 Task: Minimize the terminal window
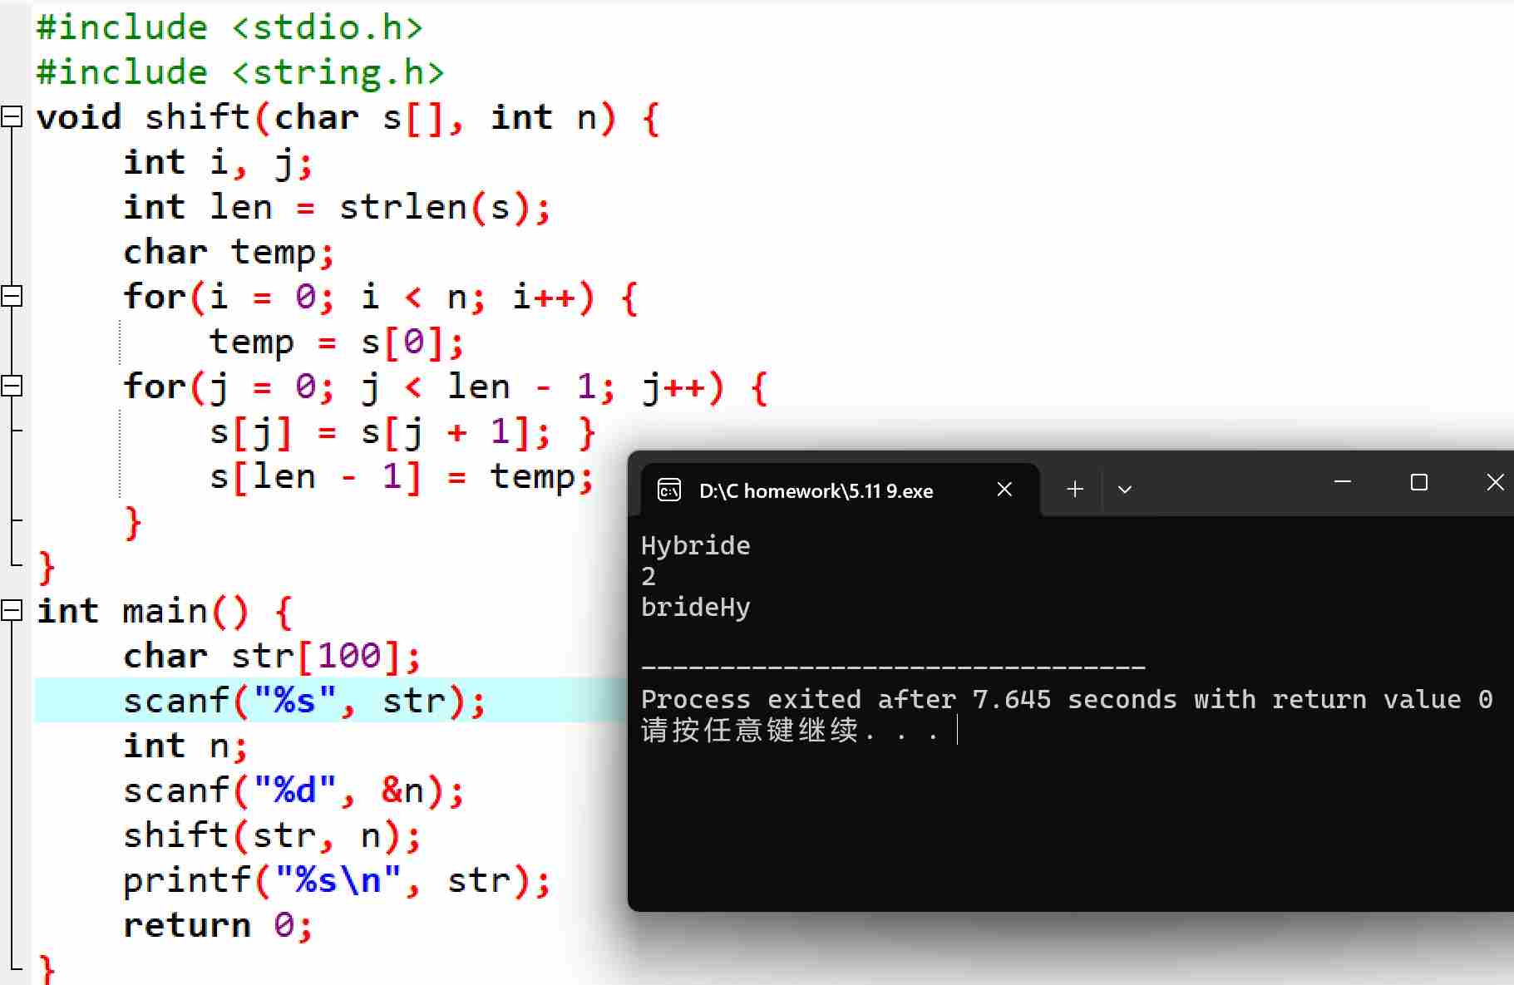pos(1343,482)
